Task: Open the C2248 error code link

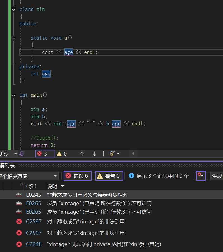Action: pyautogui.click(x=34, y=244)
